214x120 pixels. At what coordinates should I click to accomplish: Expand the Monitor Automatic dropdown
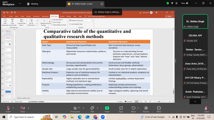tap(92, 21)
